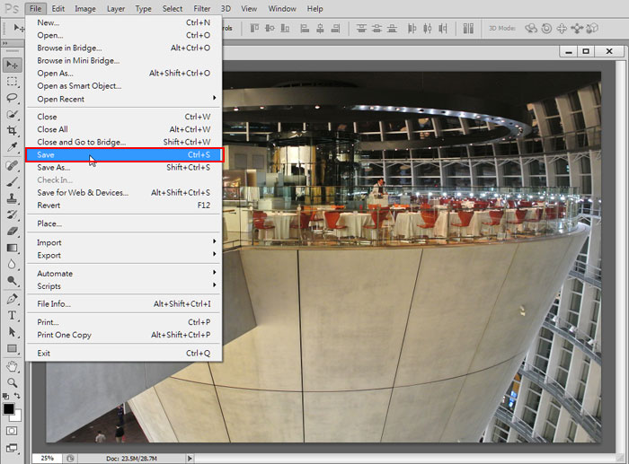Select the Rectangle shape tool
Viewport: 629px width, 464px height.
pyautogui.click(x=12, y=348)
